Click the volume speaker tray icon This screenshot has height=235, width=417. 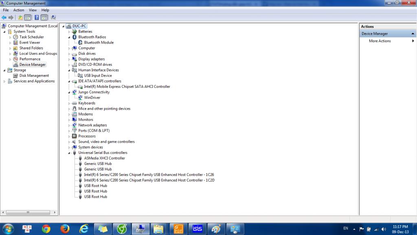(384, 229)
